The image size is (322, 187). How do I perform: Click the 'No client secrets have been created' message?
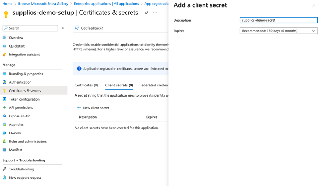pos(117,128)
